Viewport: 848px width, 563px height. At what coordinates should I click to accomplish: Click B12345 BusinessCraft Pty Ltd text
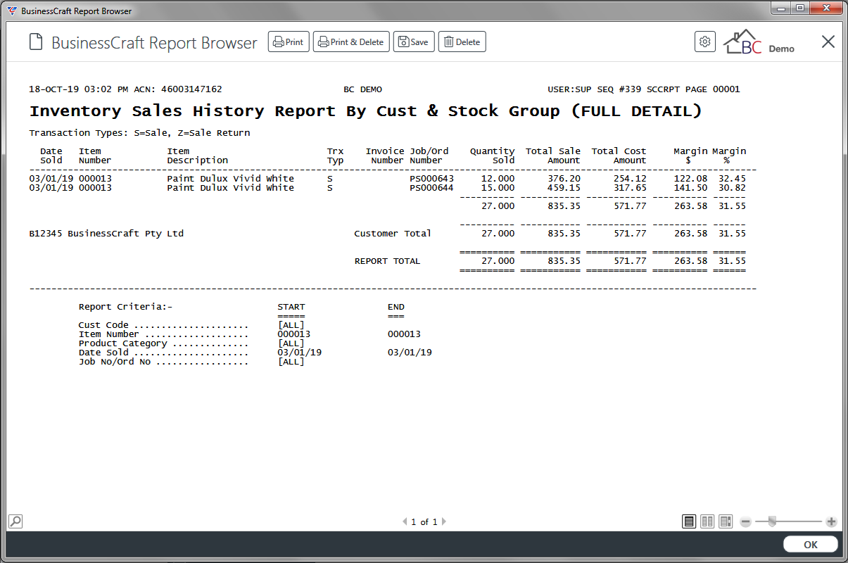(x=106, y=234)
